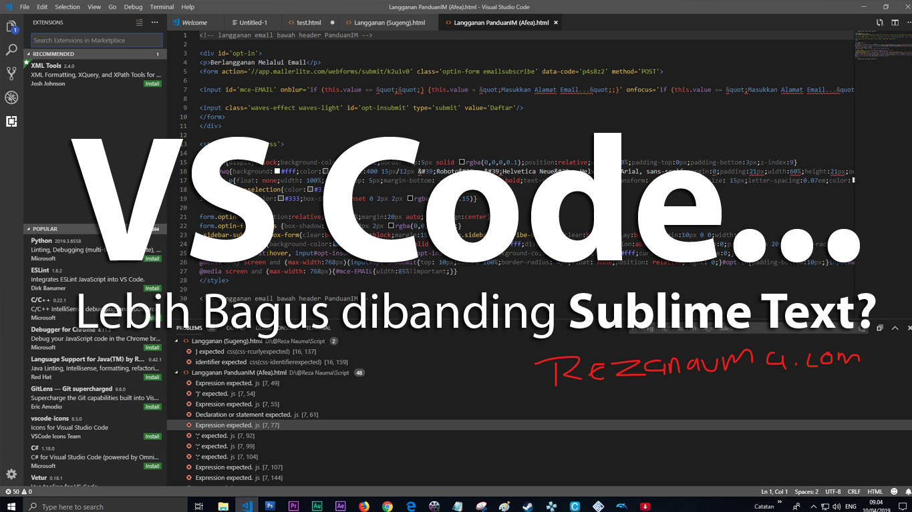Select 'identifier expected' problem row
This screenshot has height=512, width=912.
click(x=538, y=362)
